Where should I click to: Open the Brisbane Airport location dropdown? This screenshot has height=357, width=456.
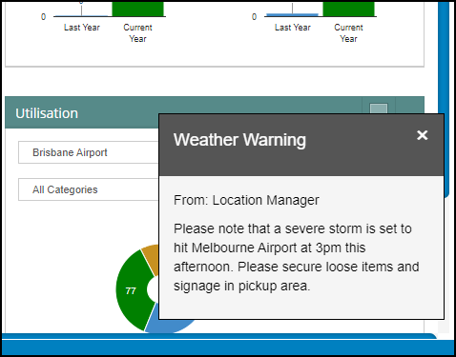(x=89, y=152)
